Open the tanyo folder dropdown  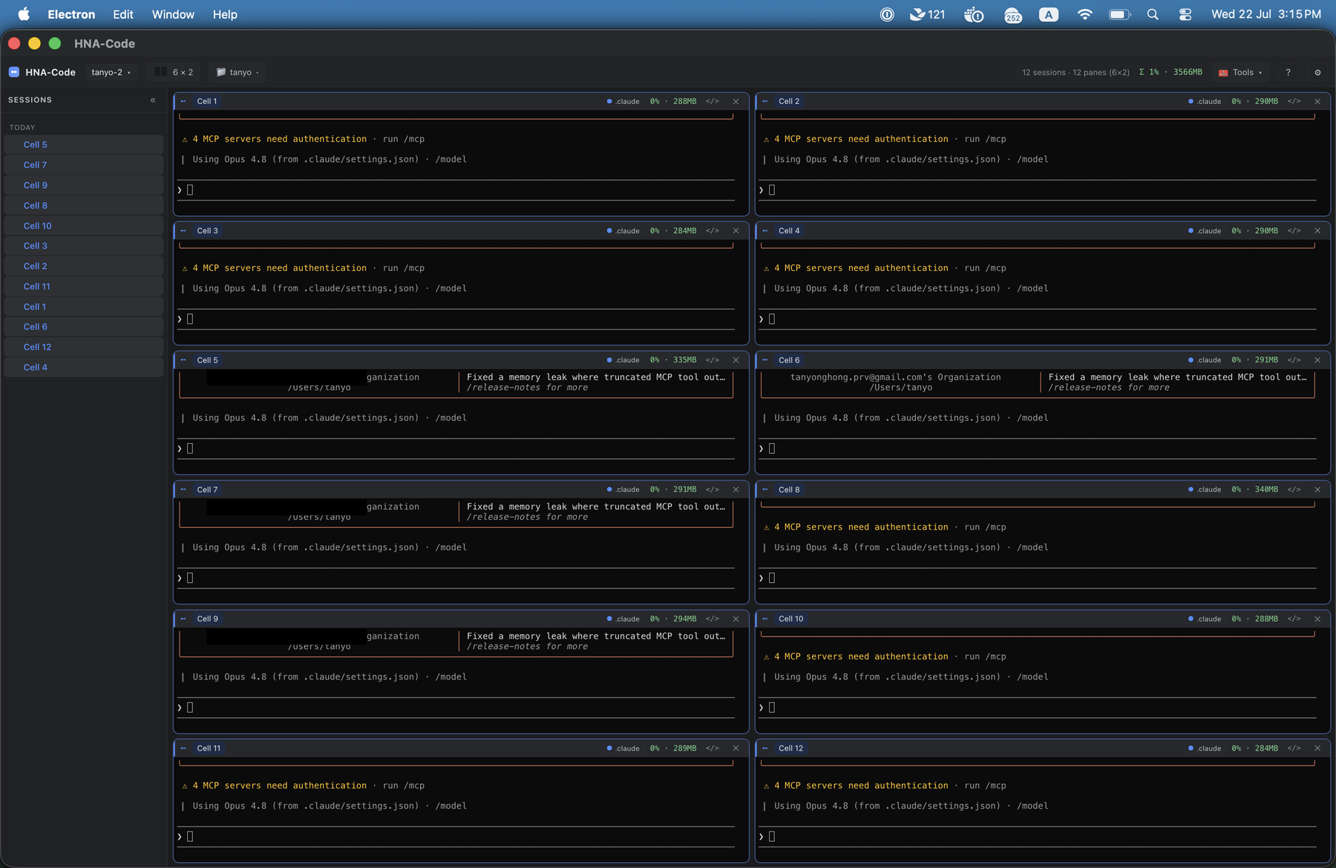[238, 73]
